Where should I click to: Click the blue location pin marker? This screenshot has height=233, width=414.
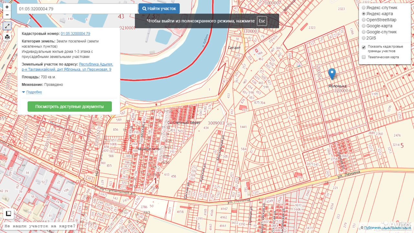pos(332,74)
